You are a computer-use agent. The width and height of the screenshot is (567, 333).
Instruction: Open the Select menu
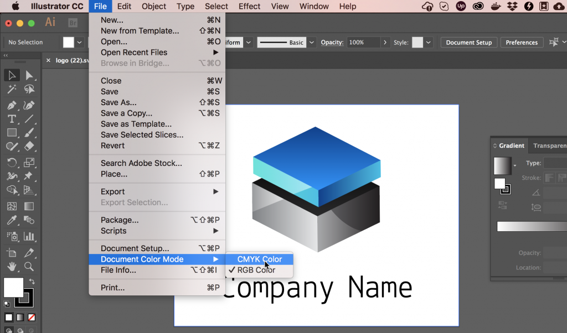click(216, 6)
